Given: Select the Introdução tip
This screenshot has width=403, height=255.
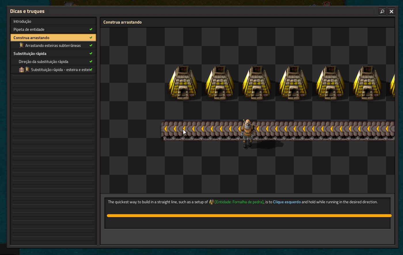Looking at the screenshot, I should (53, 21).
